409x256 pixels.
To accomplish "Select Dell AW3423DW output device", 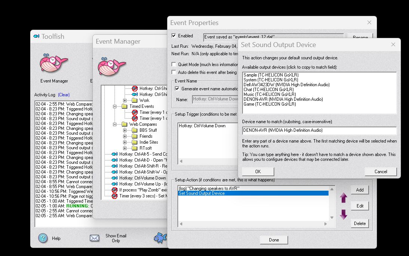I will (286, 85).
